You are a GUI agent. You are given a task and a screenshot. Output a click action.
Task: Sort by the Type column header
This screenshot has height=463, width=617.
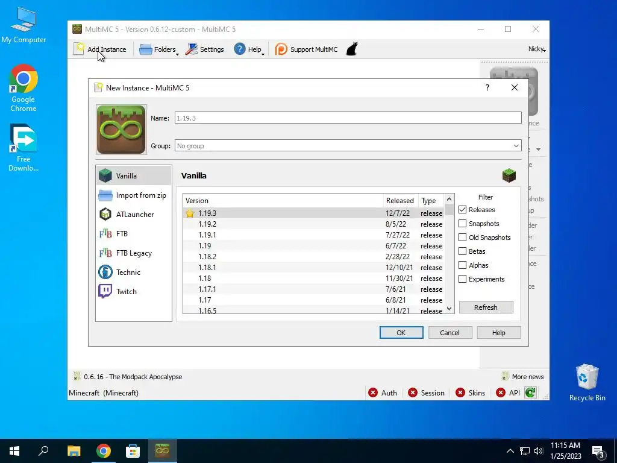point(430,200)
